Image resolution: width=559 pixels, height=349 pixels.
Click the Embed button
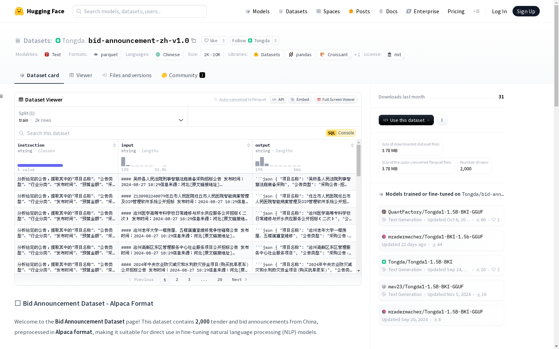click(x=300, y=99)
